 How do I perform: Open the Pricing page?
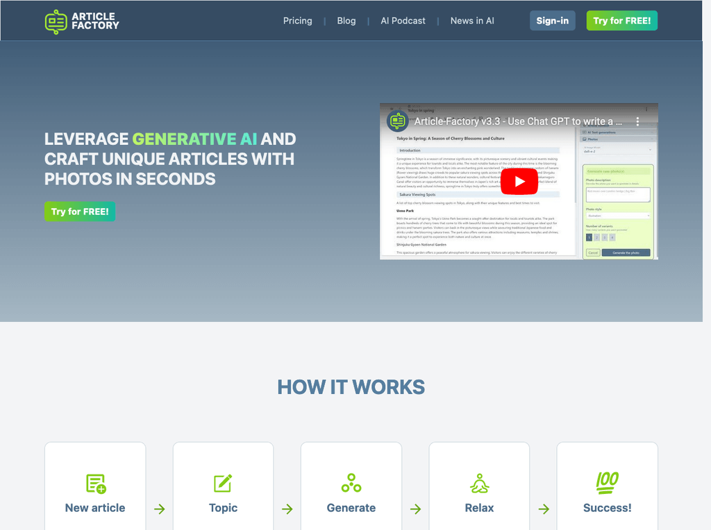[297, 20]
